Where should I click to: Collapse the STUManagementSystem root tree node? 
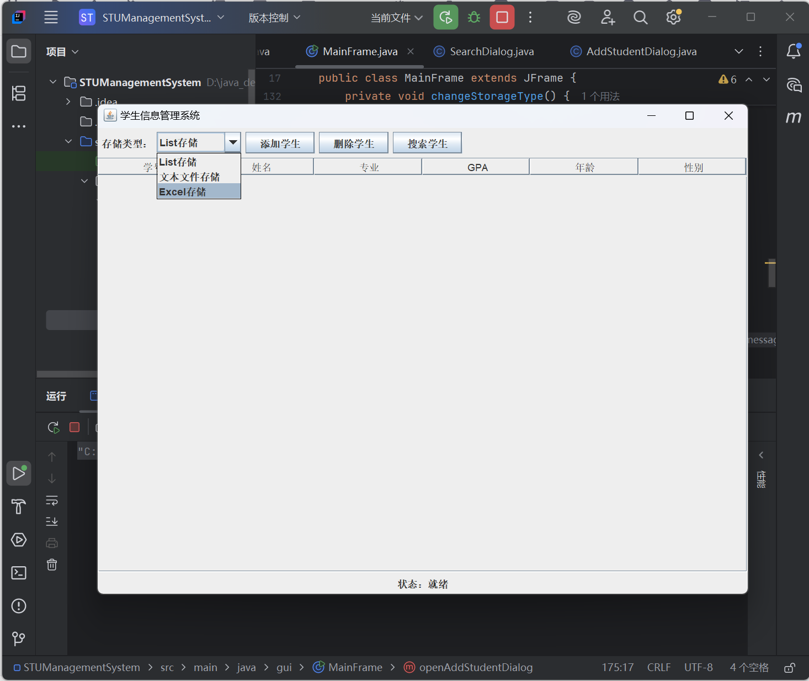pyautogui.click(x=53, y=82)
